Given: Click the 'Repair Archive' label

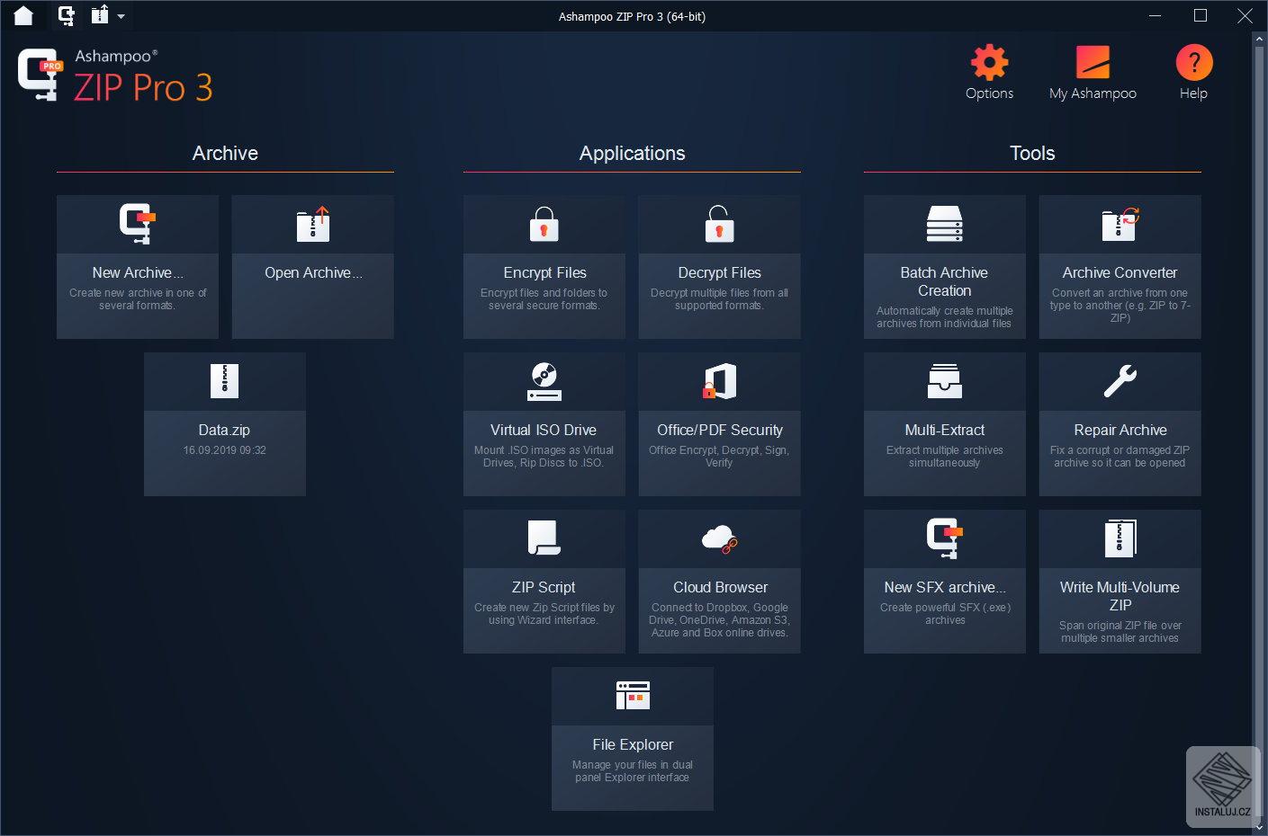Looking at the screenshot, I should pos(1120,430).
